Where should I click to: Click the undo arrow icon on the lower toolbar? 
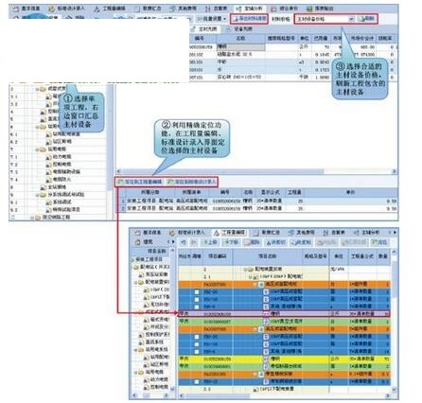pos(184,242)
